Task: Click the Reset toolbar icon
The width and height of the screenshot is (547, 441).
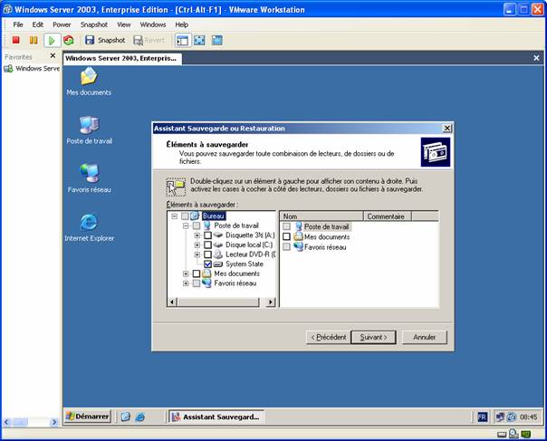Action: coord(69,40)
